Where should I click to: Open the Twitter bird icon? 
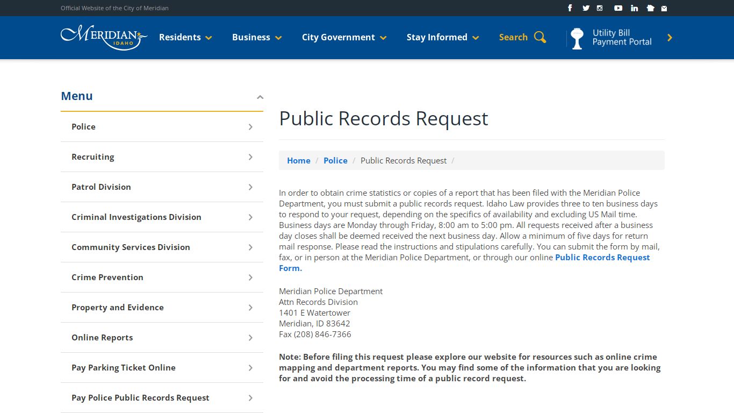pos(586,8)
